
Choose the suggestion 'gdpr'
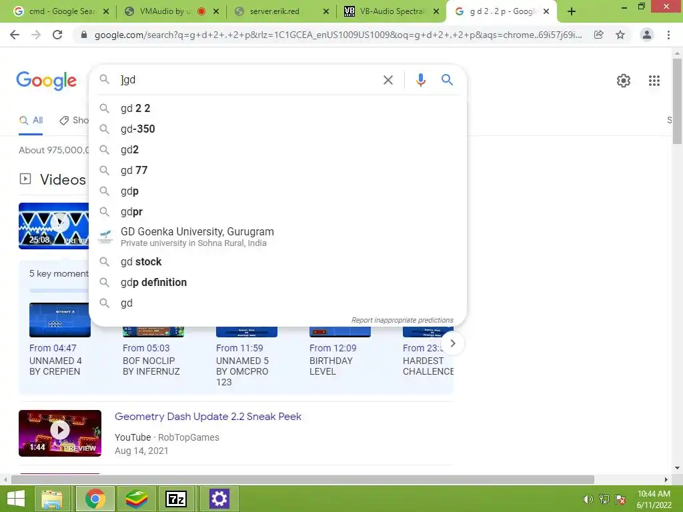point(277,211)
